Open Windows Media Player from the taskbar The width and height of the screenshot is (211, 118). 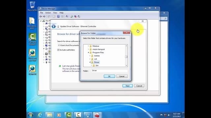[59, 115]
